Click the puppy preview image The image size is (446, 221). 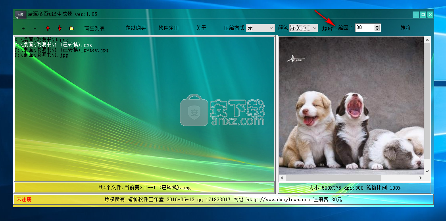click(351, 105)
